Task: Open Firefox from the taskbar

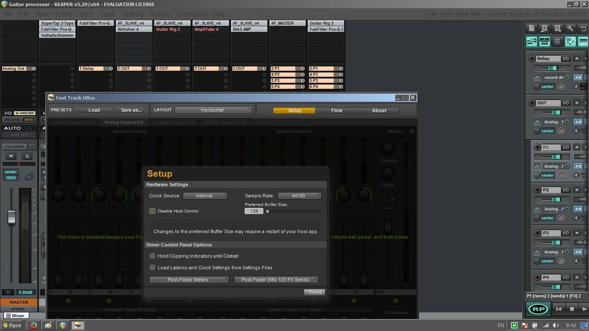Action: [33, 325]
